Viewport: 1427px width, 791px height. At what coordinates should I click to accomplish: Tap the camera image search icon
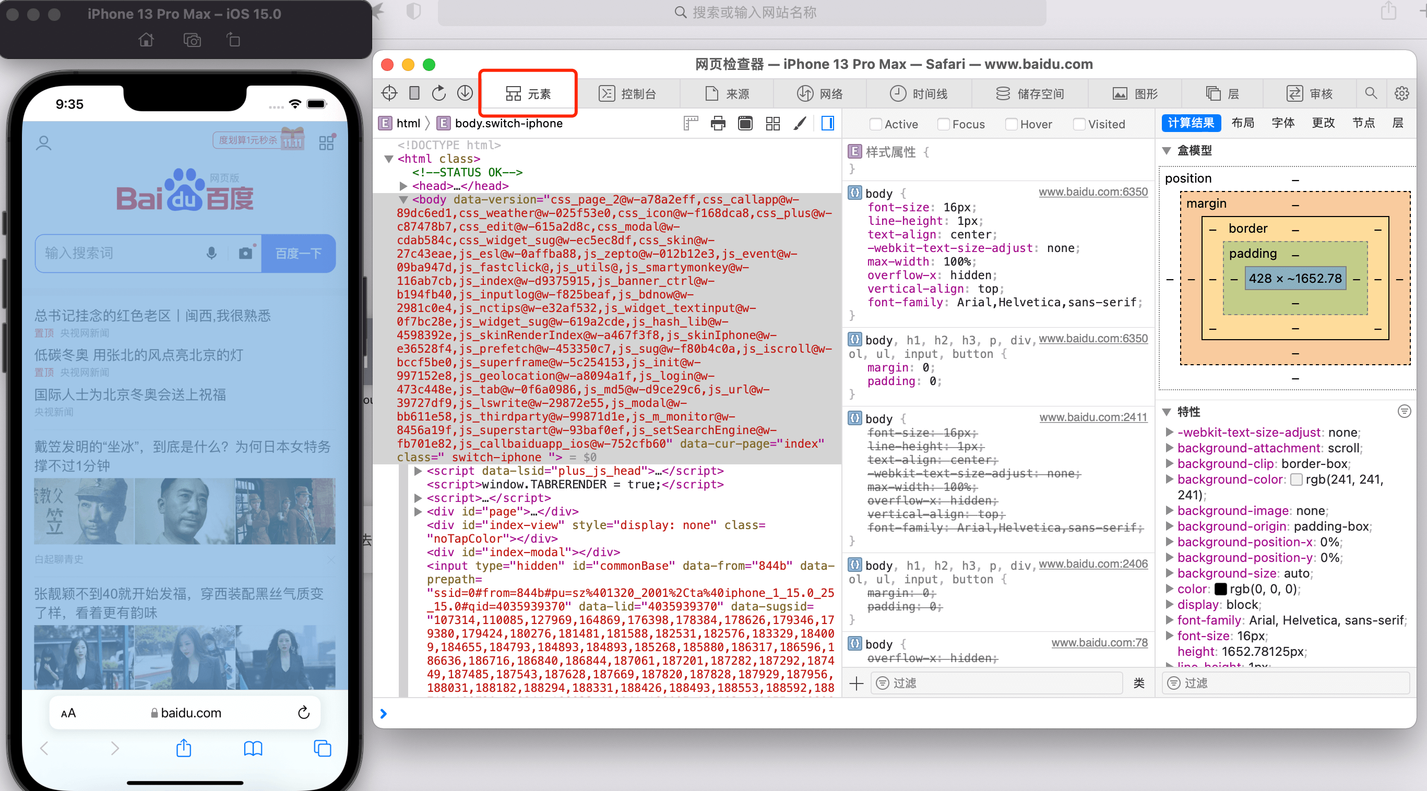246,253
